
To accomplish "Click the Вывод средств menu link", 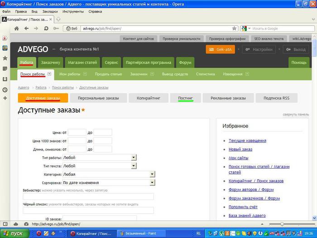I will coord(175,74).
